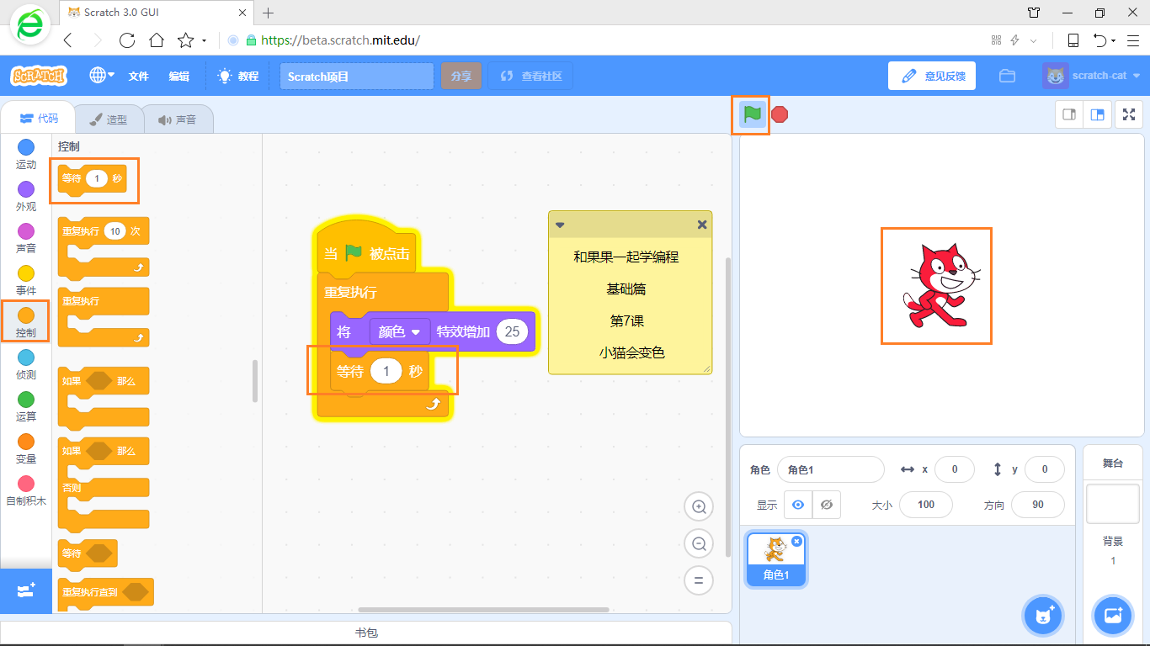Click the 方向 direction field showing 90
Screen dimensions: 1150x646
[1038, 505]
